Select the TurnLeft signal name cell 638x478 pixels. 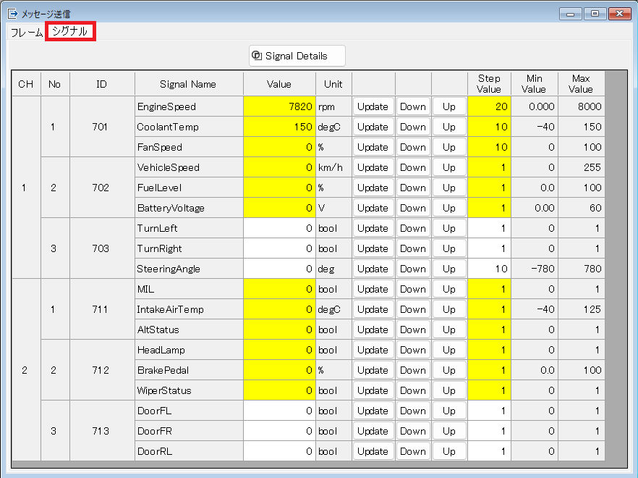coord(188,228)
